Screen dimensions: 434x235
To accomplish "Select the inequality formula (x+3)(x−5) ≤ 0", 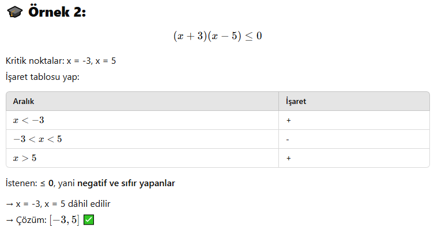I will (217, 36).
